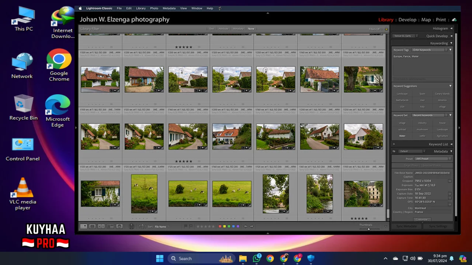Open the Library menu
This screenshot has height=265, width=472.
pos(140,8)
